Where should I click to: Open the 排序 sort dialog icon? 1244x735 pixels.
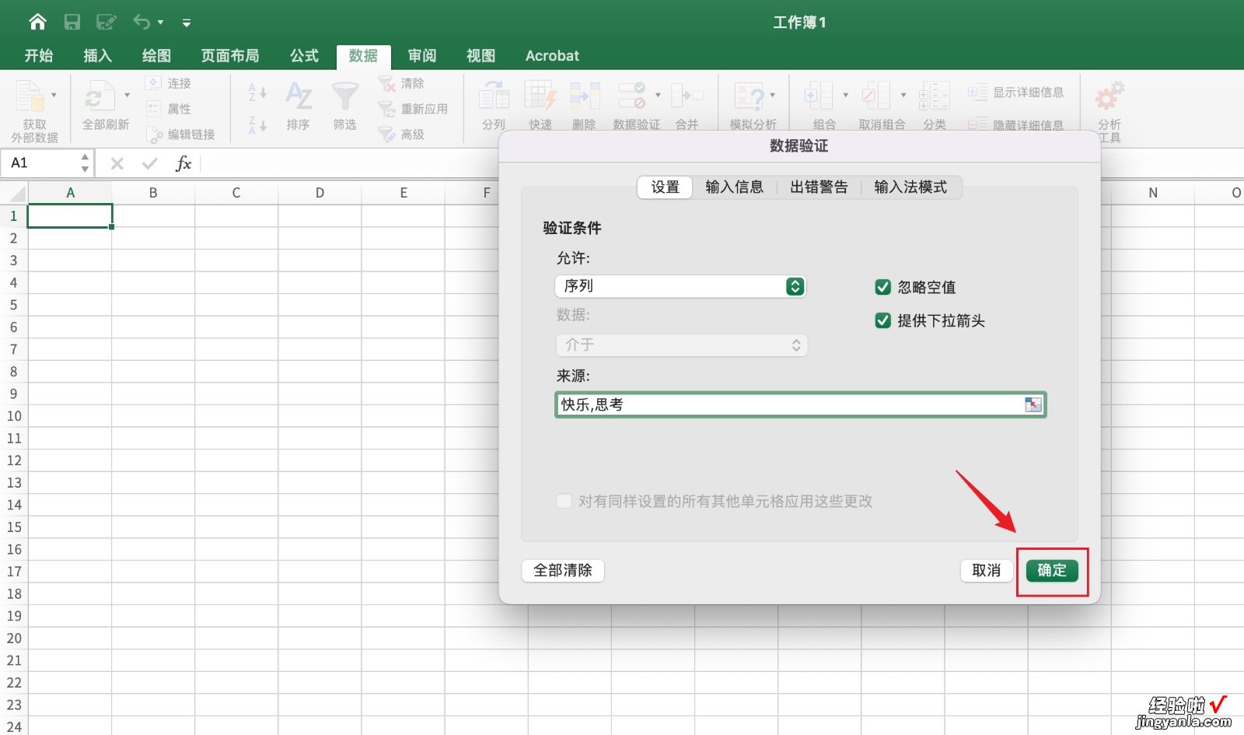[x=299, y=97]
